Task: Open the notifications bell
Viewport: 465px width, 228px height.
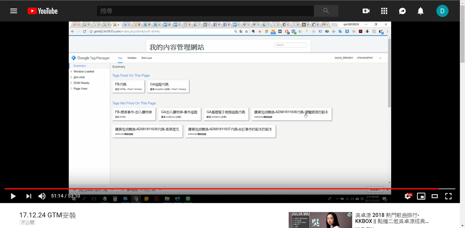Action: [x=420, y=11]
